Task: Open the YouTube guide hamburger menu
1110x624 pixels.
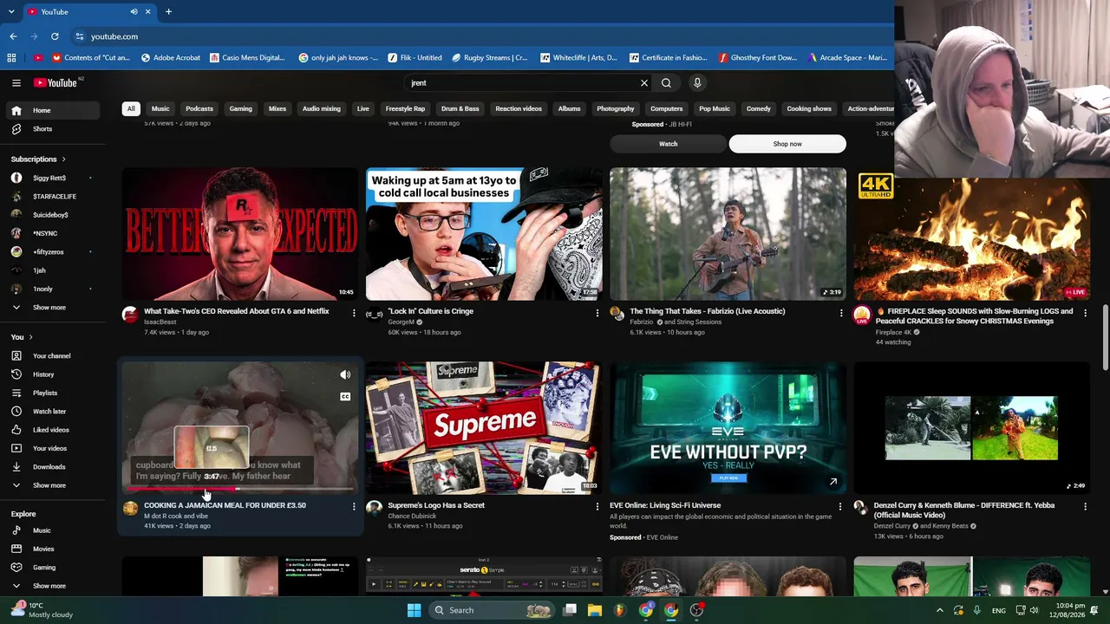Action: pos(16,83)
